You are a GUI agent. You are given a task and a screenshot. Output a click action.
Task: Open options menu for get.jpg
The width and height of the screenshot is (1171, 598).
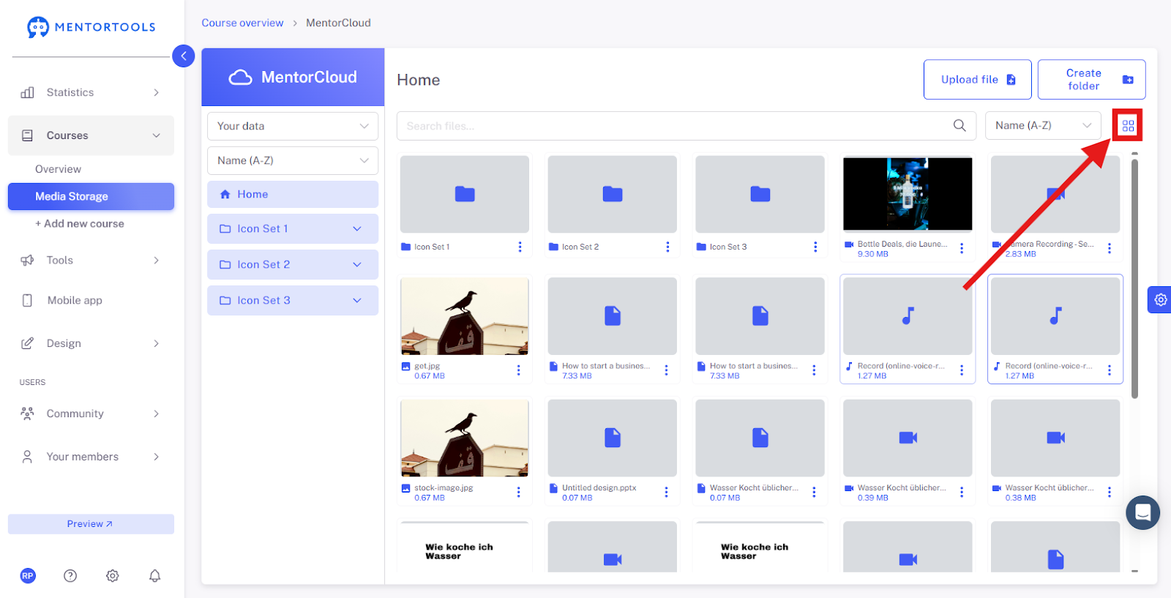point(519,370)
